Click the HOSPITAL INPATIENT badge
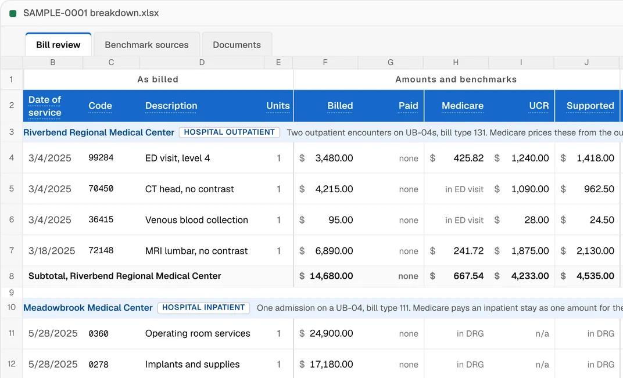The width and height of the screenshot is (623, 378). (x=203, y=308)
